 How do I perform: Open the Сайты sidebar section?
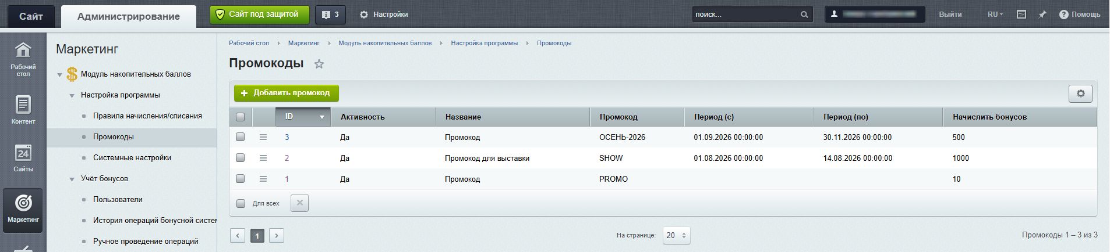point(23,158)
